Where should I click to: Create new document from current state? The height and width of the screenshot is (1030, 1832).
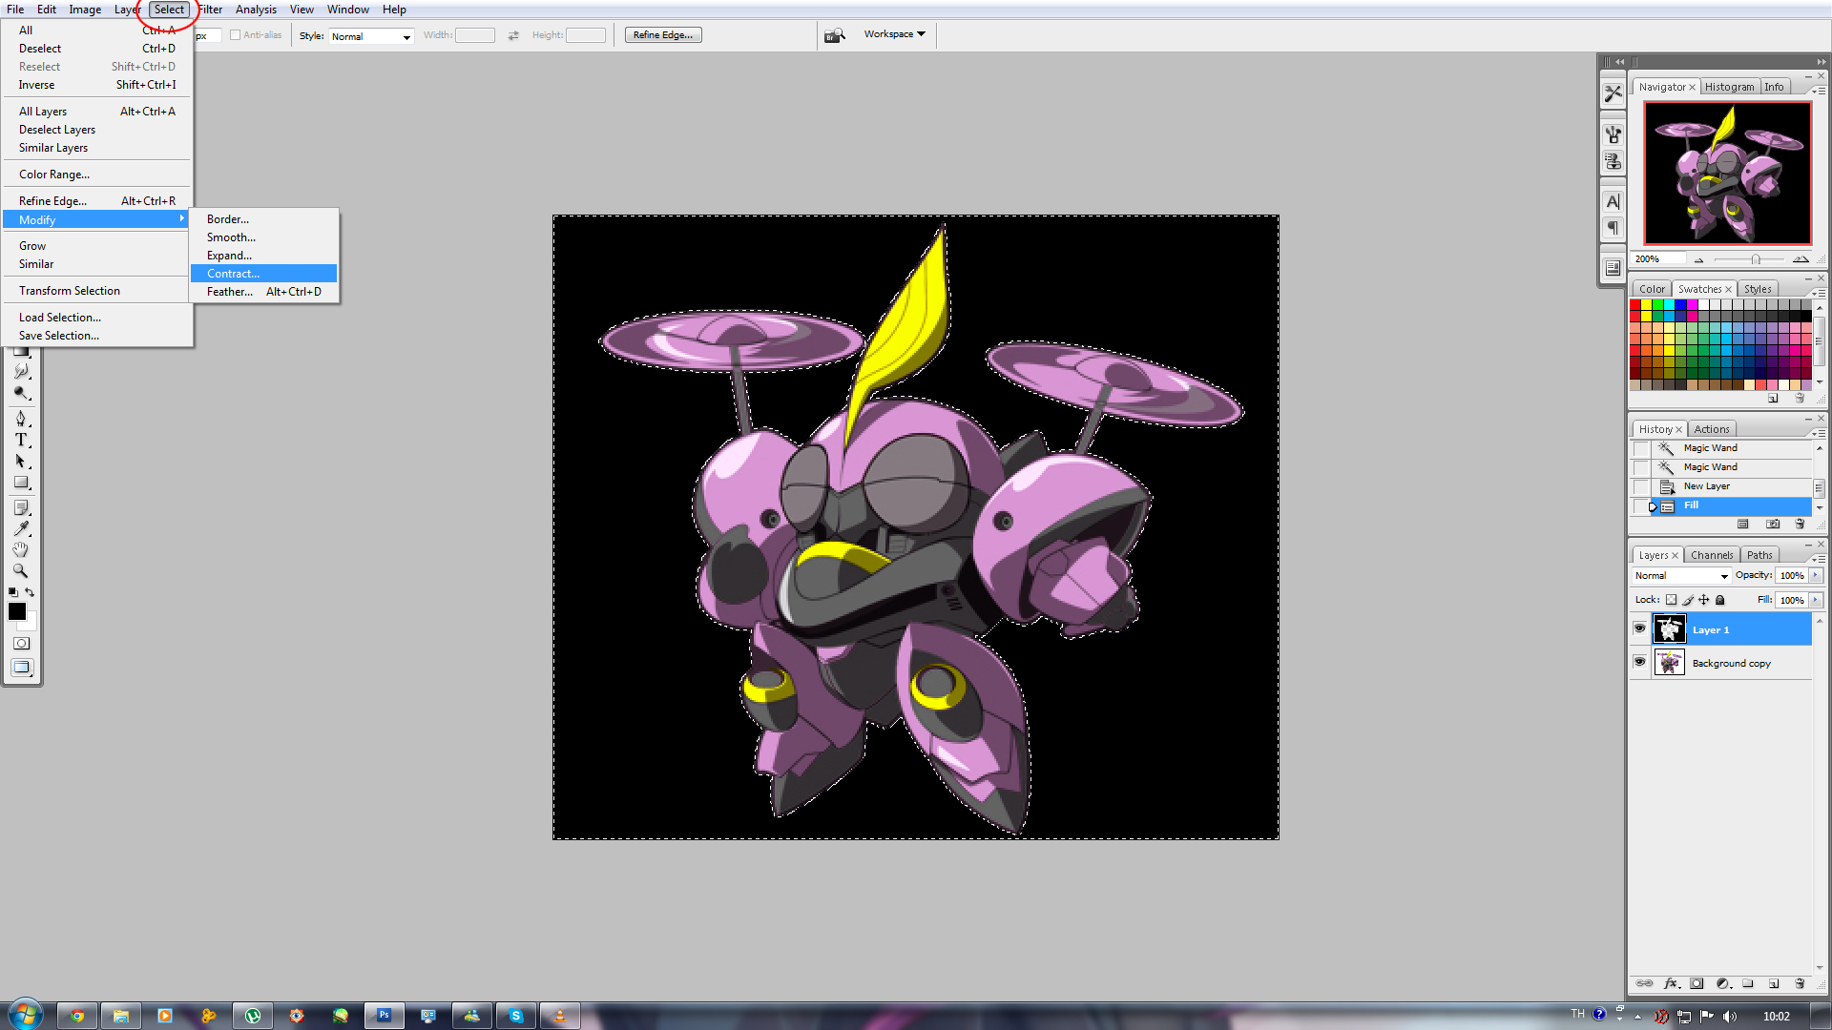coord(1743,524)
